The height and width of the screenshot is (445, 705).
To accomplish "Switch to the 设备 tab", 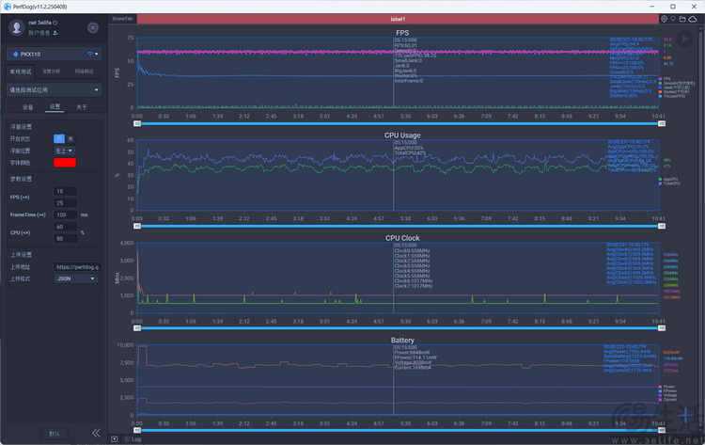I will click(28, 107).
